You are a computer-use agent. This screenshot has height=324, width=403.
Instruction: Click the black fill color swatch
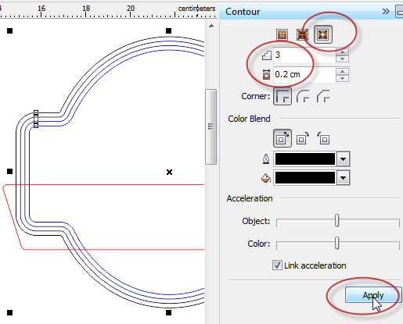click(x=305, y=178)
